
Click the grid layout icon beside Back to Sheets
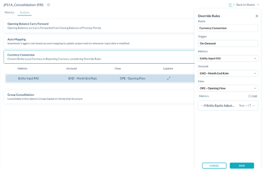tap(230, 5)
